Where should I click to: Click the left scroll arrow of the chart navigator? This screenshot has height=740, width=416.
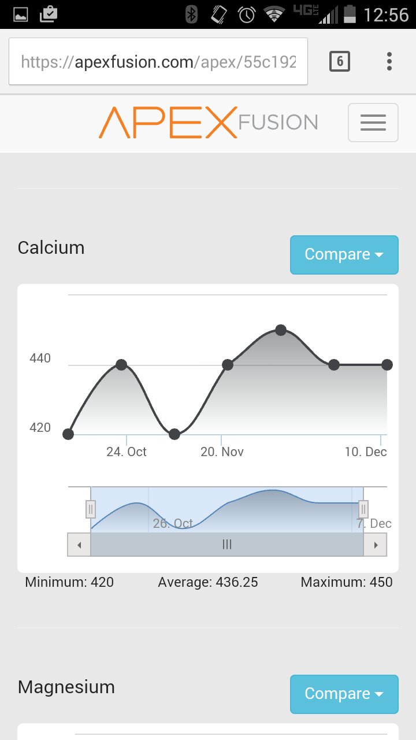79,545
